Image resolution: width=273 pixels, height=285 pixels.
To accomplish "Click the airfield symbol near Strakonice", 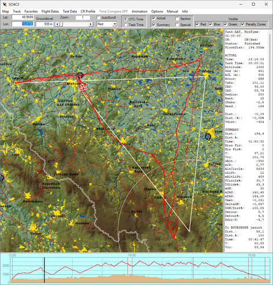I will click(208, 136).
